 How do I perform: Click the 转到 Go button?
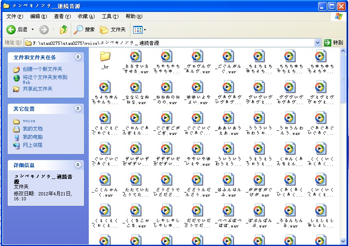coord(333,42)
